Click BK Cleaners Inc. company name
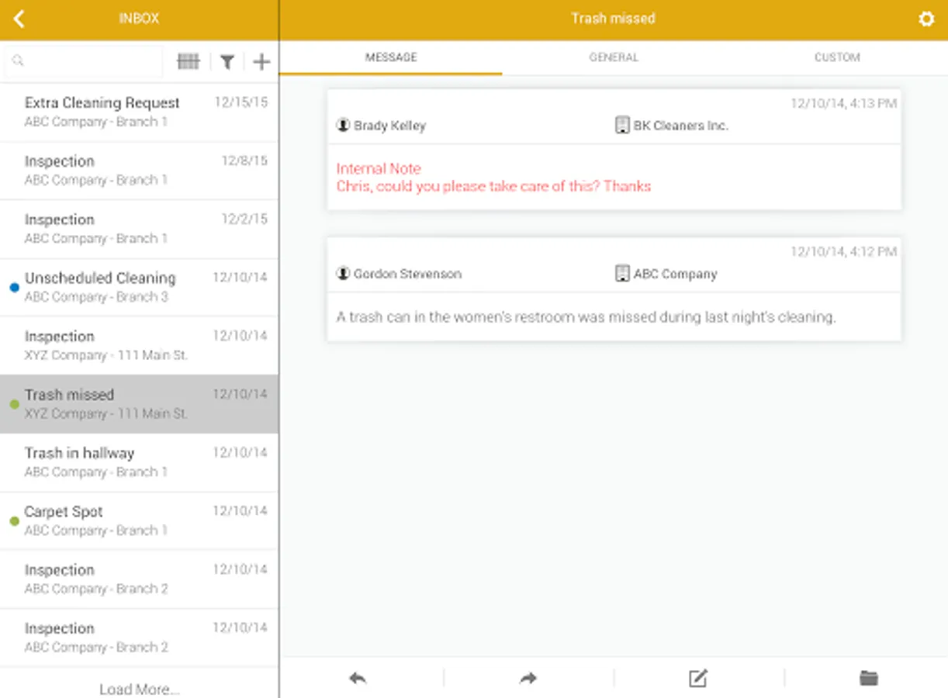Screen dimensions: 948x698 click(x=681, y=126)
